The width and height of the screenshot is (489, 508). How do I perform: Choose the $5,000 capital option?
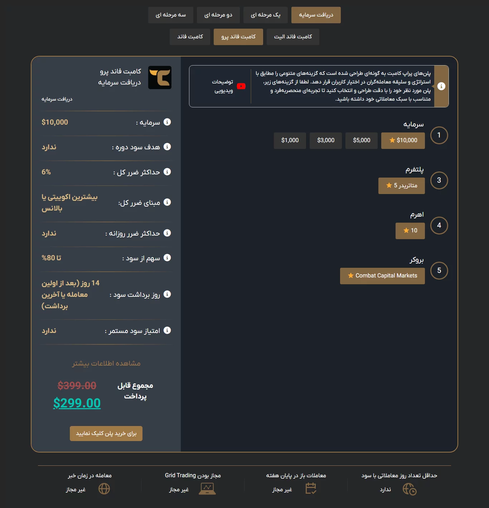click(362, 140)
